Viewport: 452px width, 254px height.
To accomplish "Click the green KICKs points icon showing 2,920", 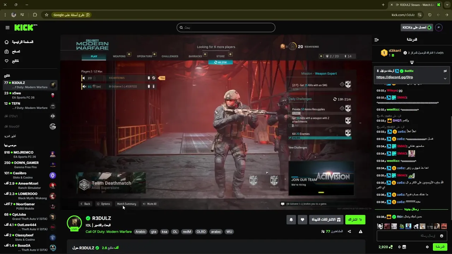I will click(x=391, y=247).
